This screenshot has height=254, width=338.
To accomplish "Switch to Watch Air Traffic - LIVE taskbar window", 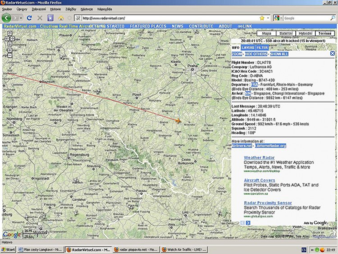I will click(x=184, y=249).
